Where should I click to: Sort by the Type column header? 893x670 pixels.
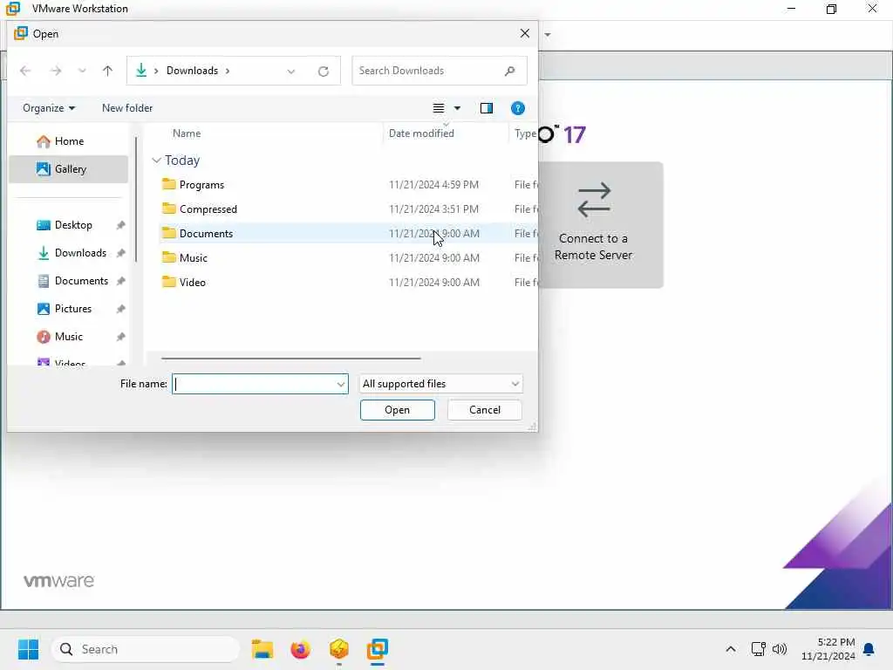[x=524, y=133]
